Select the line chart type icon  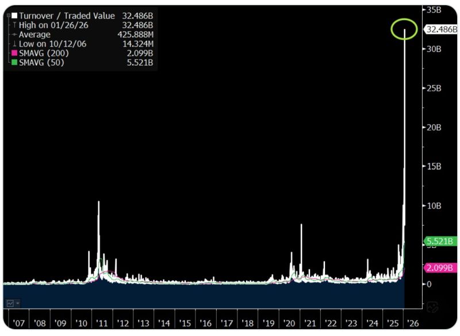10,303
